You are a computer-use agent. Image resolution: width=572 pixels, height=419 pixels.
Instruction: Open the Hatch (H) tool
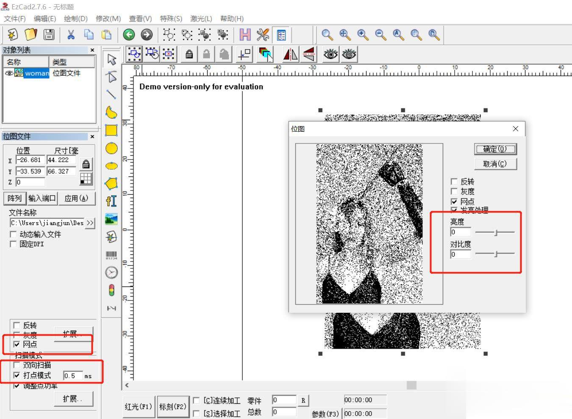[x=245, y=34]
